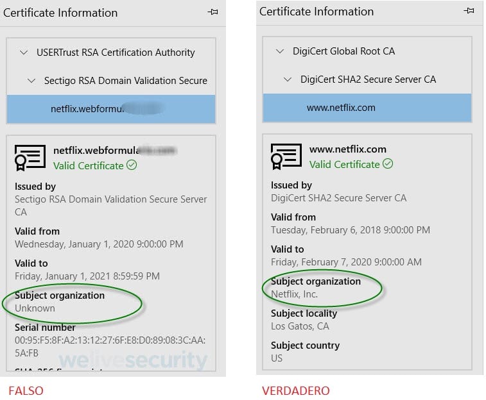Click the certificate icon beside www.netflix.com
Viewport: 486px width, 400px height.
pos(286,156)
